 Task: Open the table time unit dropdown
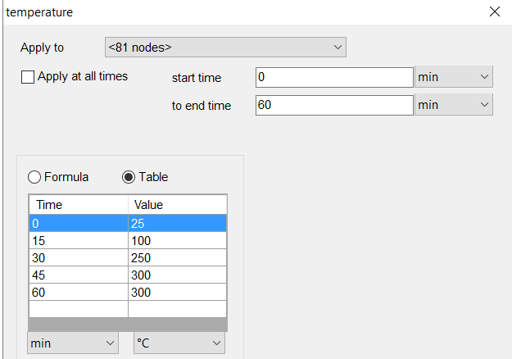73,343
